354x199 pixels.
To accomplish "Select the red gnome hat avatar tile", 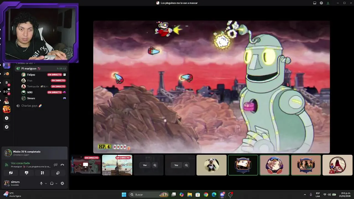I will [337, 165].
